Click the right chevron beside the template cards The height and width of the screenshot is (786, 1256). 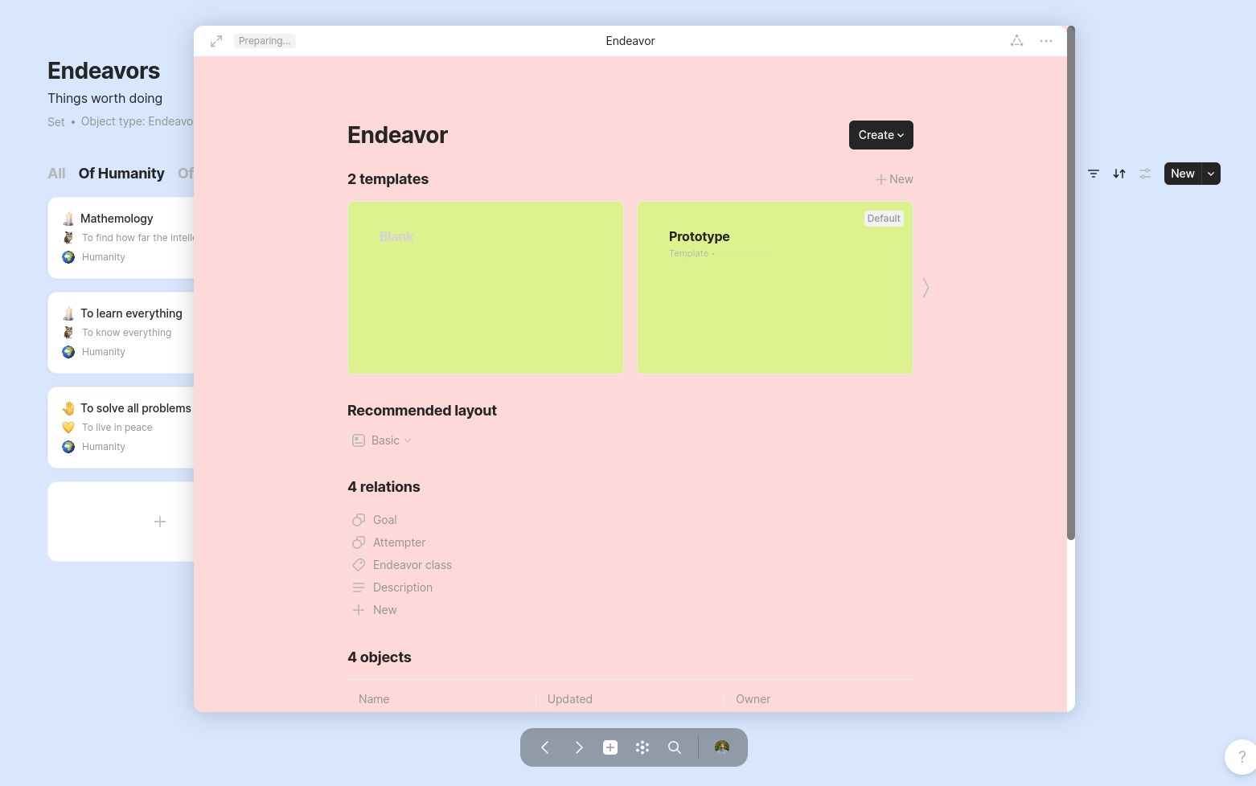(926, 287)
